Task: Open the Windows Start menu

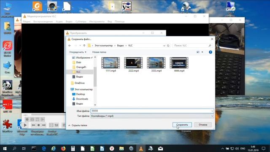Action: tap(5, 148)
